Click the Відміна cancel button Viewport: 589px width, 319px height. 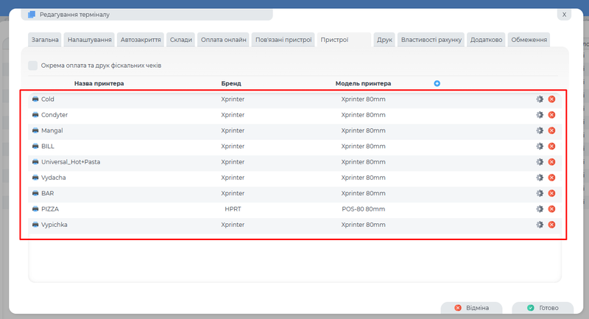pyautogui.click(x=471, y=308)
